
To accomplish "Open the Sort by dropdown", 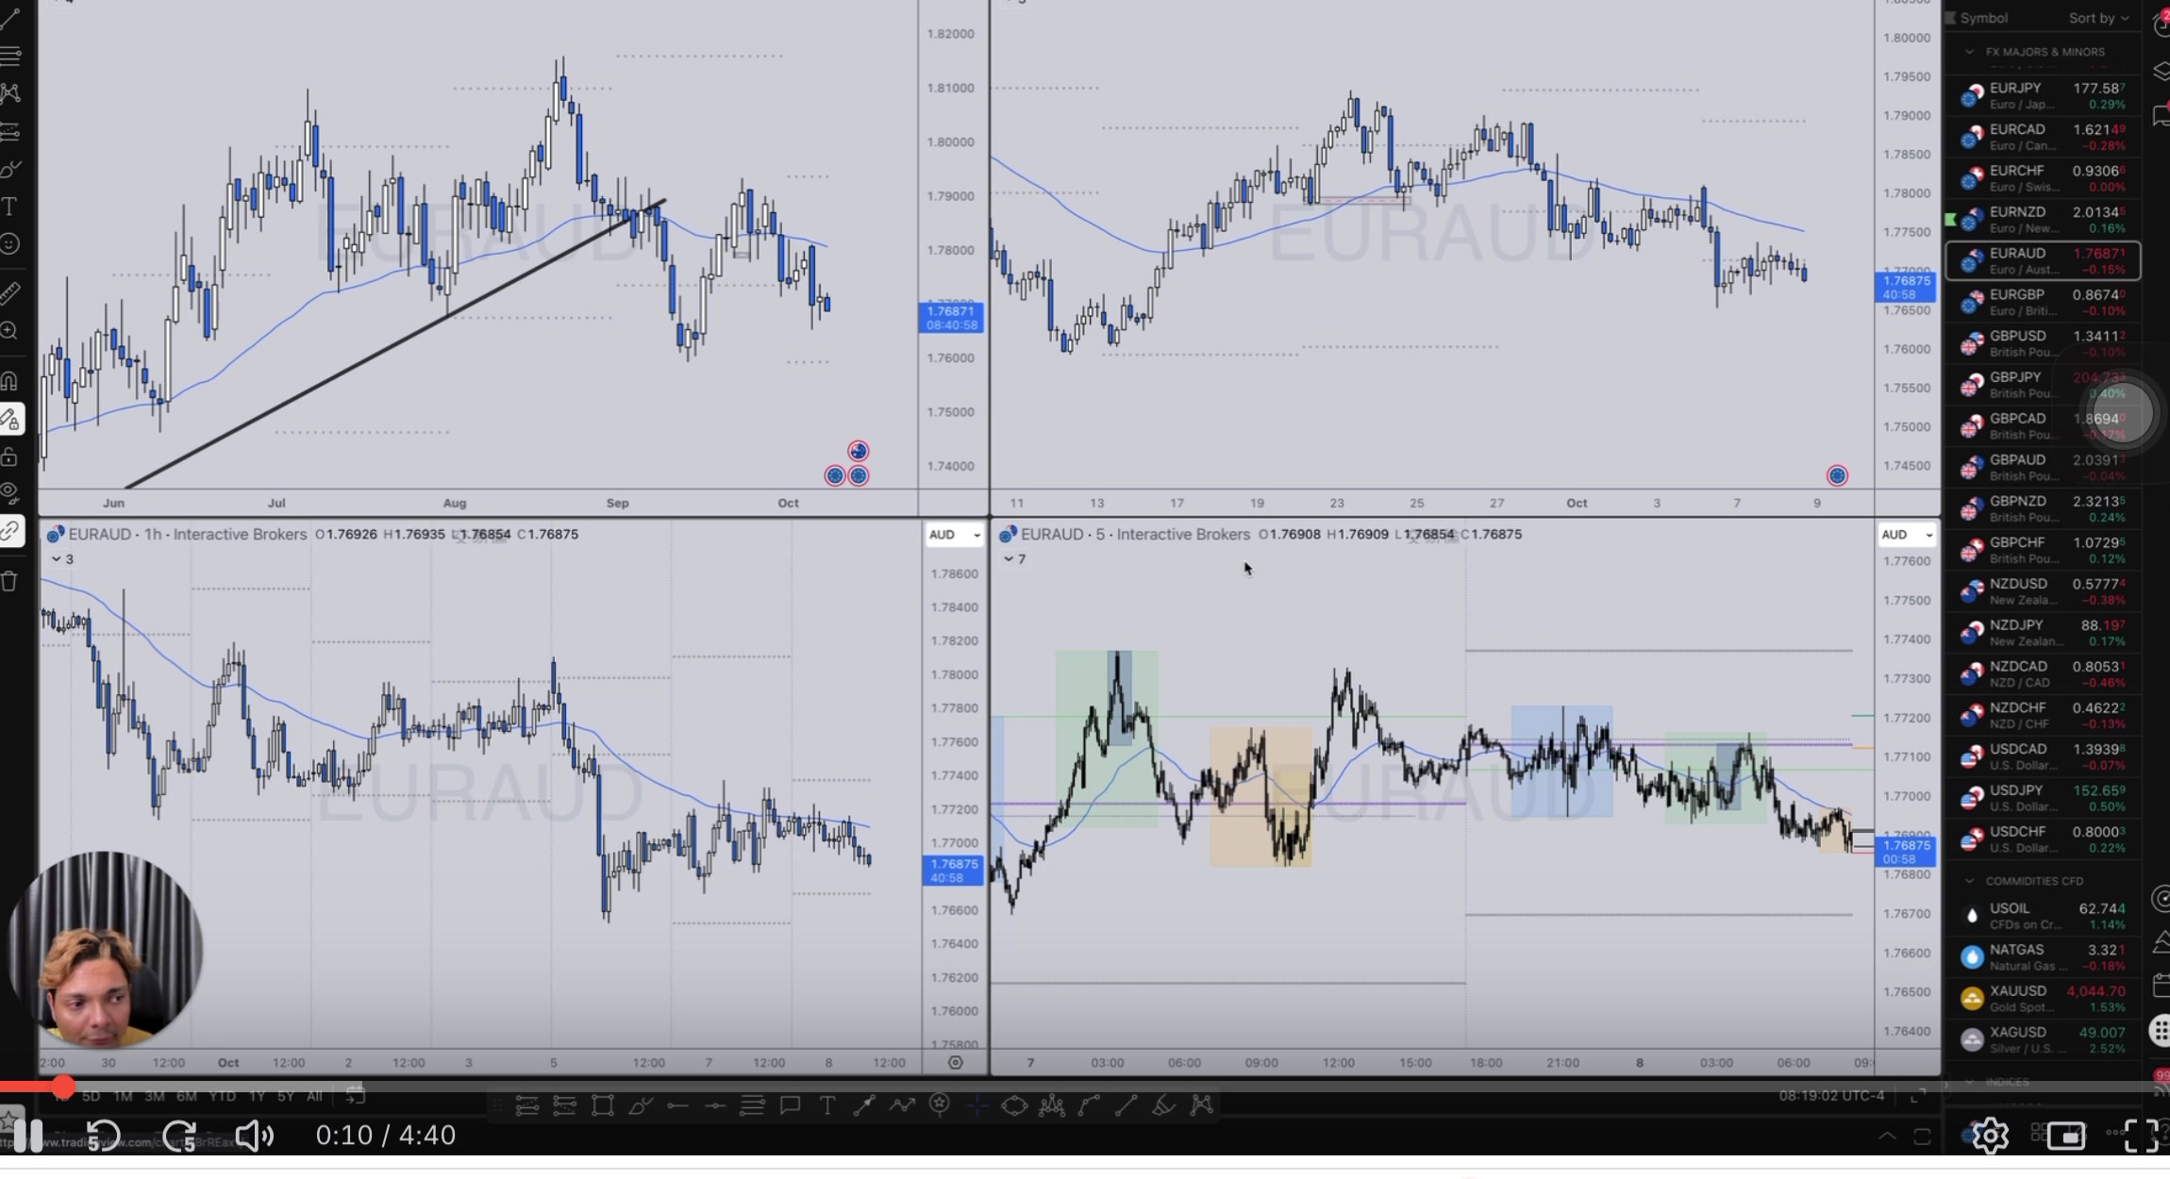I will point(2098,18).
